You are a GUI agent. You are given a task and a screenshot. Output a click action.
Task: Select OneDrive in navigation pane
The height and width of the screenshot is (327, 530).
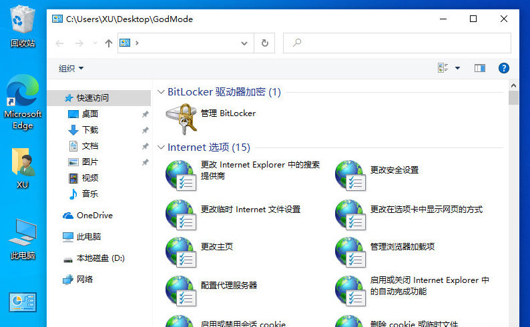click(88, 215)
